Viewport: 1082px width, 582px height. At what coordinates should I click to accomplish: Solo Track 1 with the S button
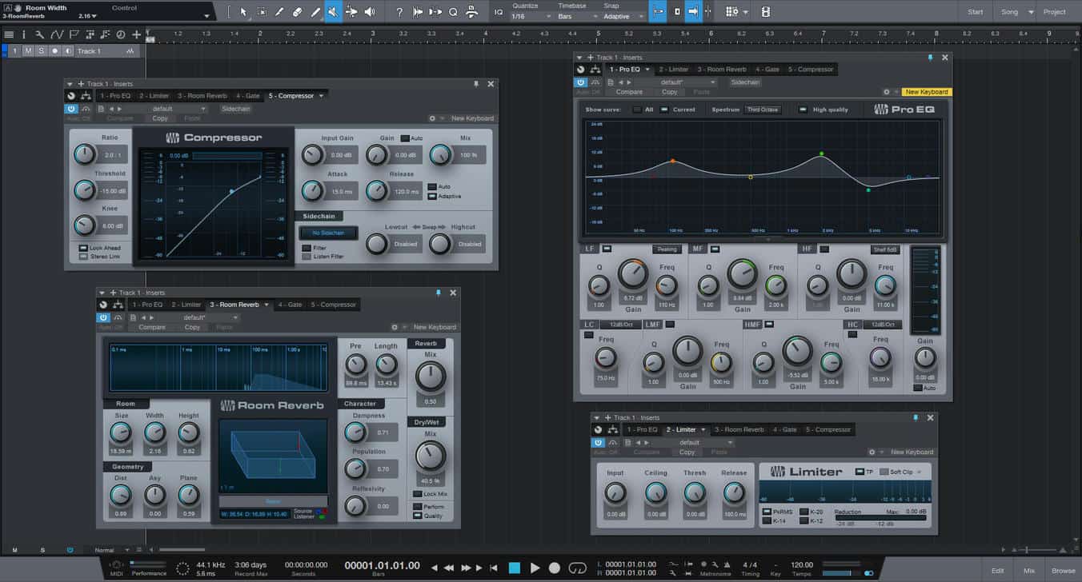click(x=41, y=51)
